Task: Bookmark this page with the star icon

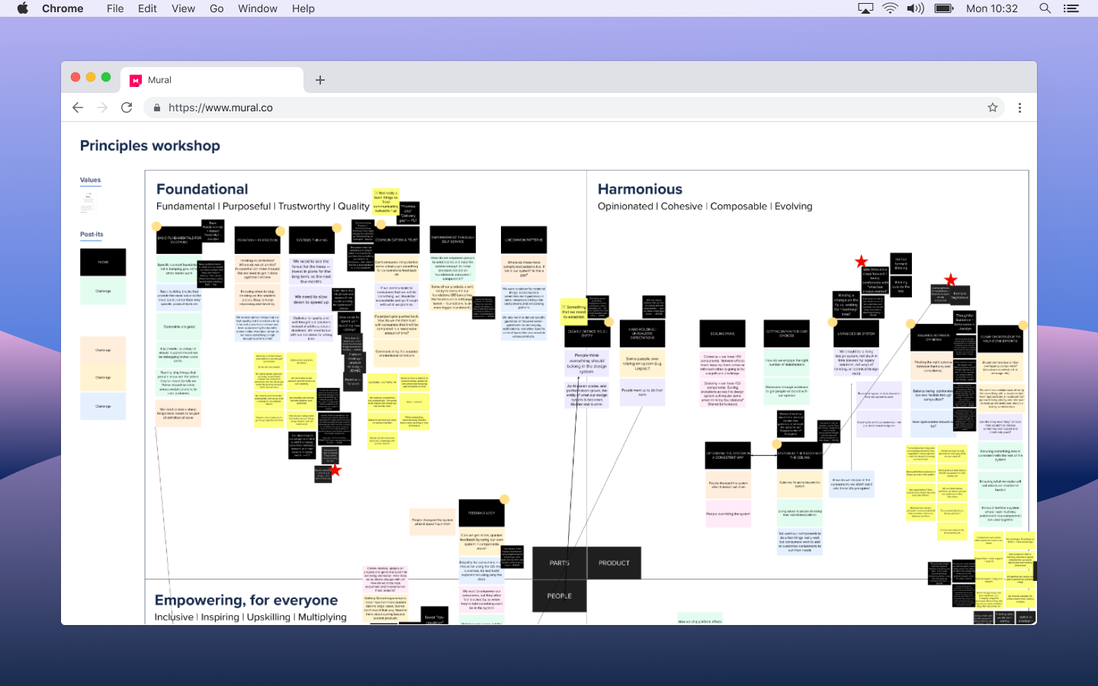Action: point(993,107)
